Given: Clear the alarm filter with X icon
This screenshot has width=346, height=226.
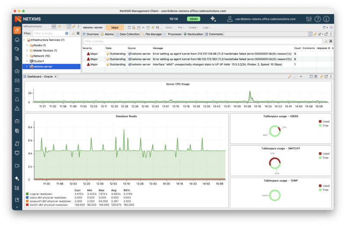Looking at the screenshot, I should (330, 41).
